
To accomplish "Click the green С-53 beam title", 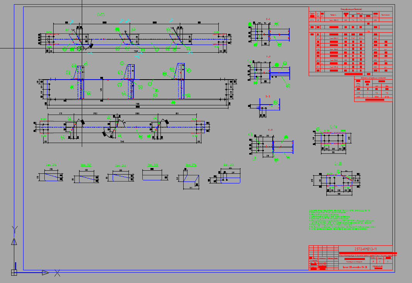I will point(101,15).
